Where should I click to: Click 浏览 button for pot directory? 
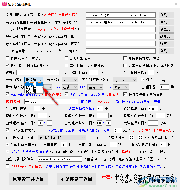point(166,51)
